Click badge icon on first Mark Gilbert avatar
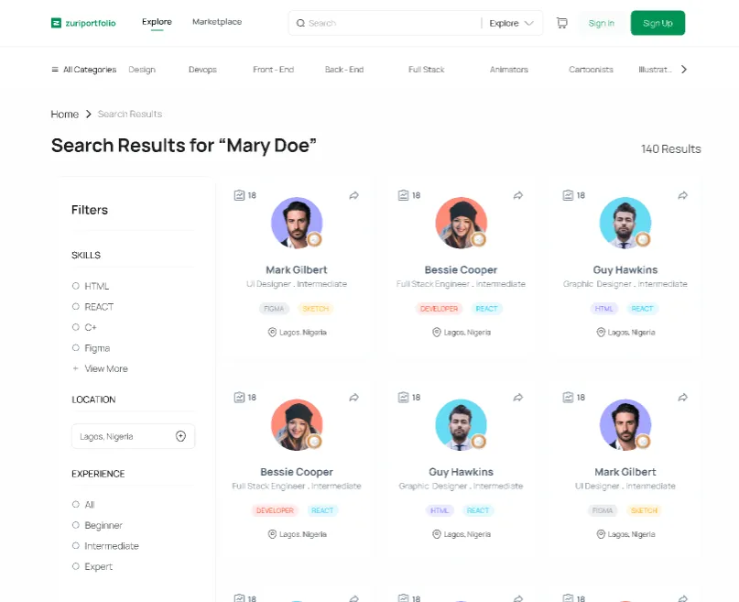This screenshot has width=739, height=602. [314, 239]
